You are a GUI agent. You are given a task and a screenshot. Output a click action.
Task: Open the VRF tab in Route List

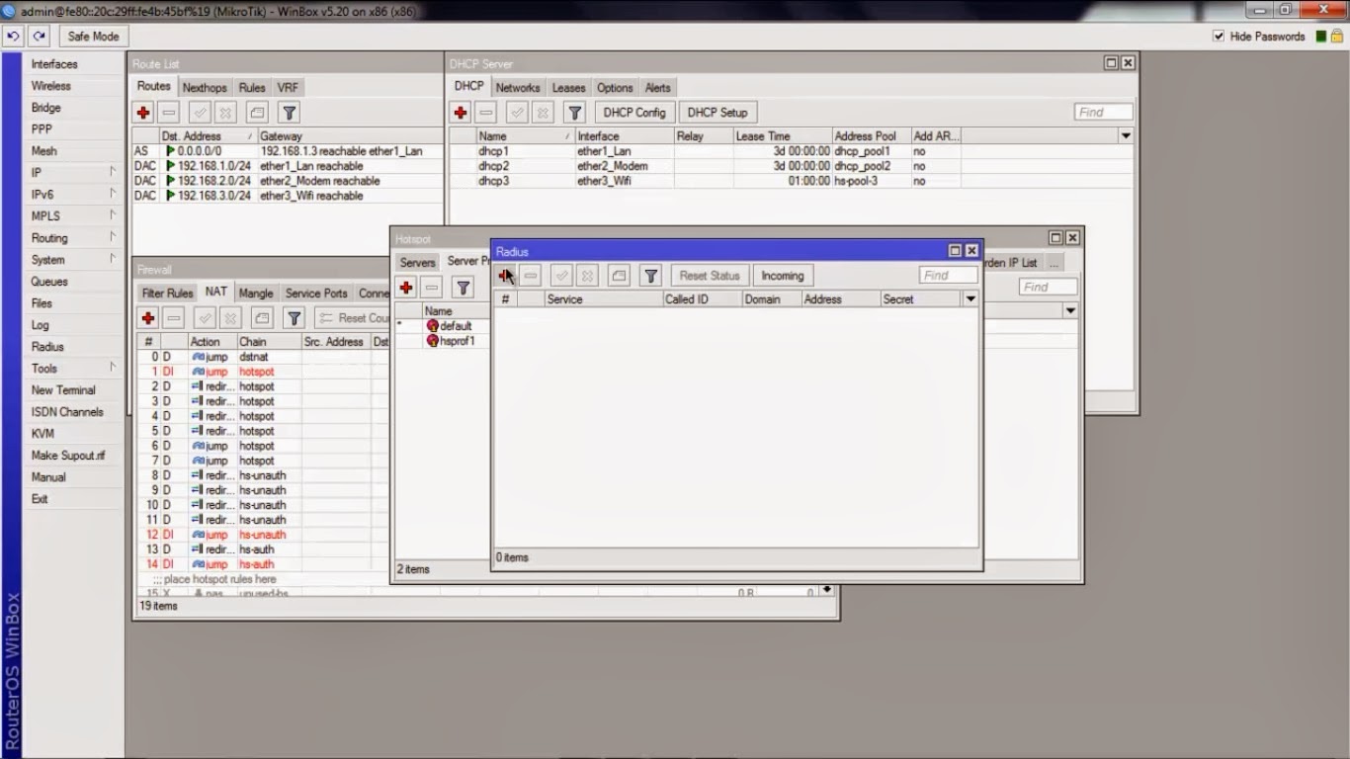(288, 87)
